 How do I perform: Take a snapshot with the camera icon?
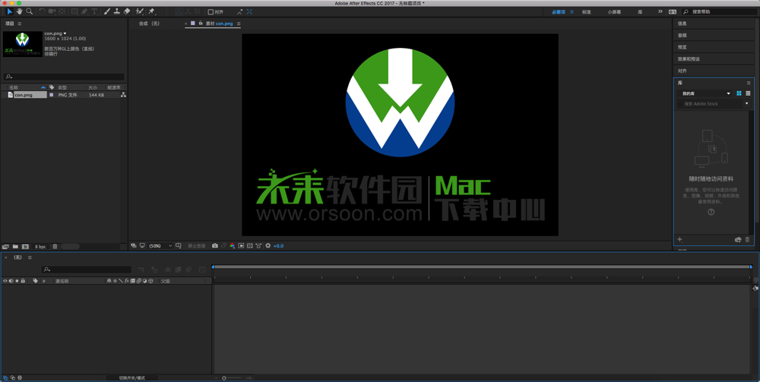(x=215, y=246)
